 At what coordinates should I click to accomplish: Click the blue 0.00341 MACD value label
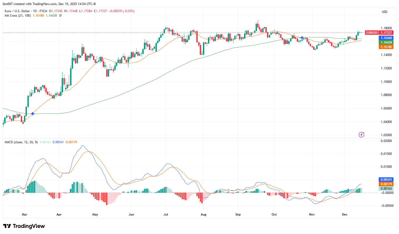386,179
